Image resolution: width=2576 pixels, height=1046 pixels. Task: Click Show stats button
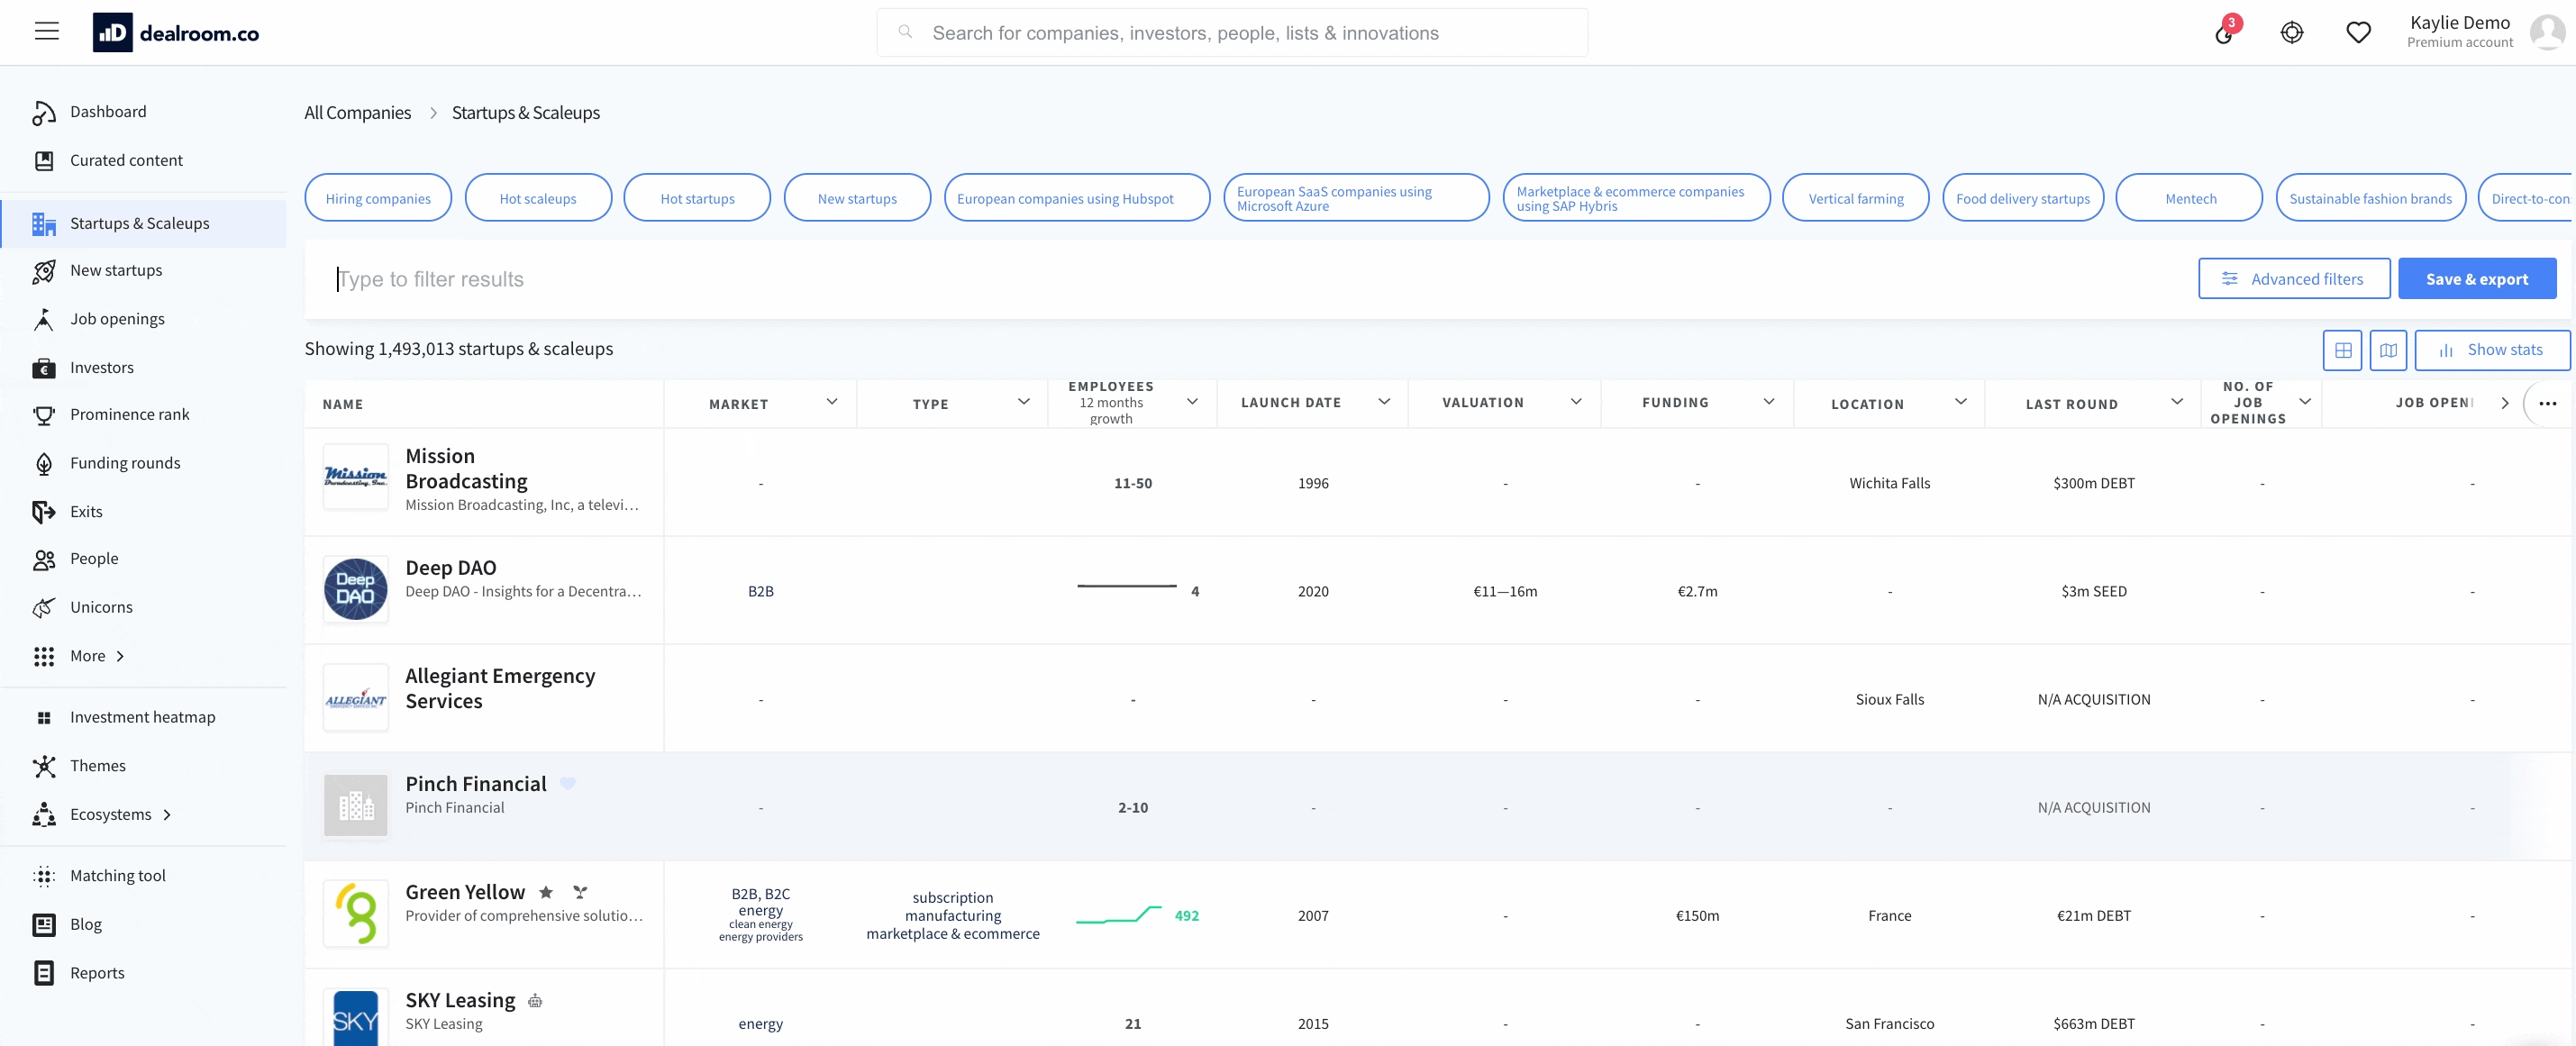coord(2492,350)
